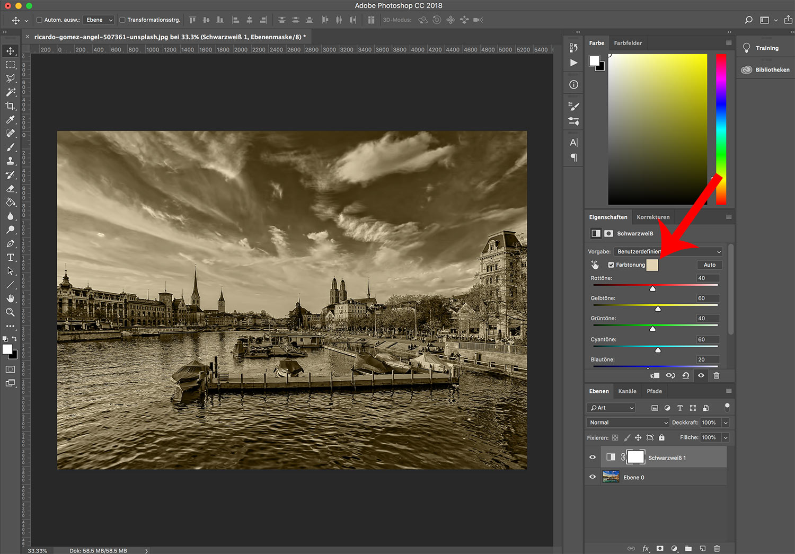Open the Normal blend mode dropdown
The height and width of the screenshot is (554, 795).
[x=628, y=423]
